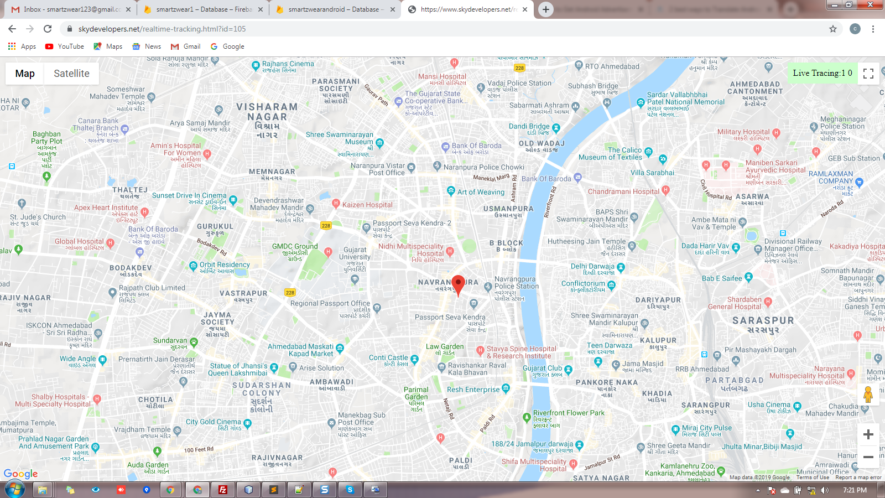885x498 pixels.
Task: Open the Google bookmark
Action: [x=227, y=46]
